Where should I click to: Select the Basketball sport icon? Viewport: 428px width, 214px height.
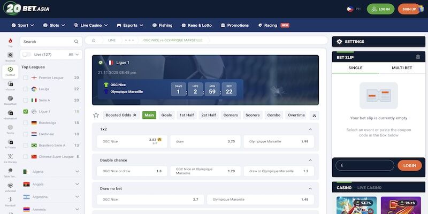click(10, 98)
